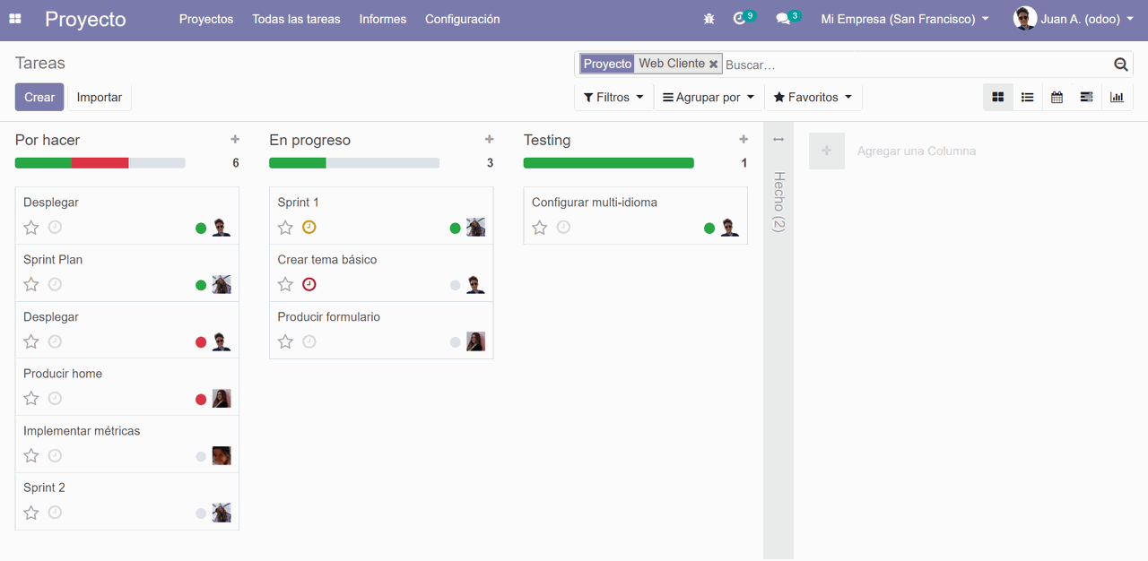Remove the Web Cliente search filter
Screen dimensions: 1148x561
(713, 64)
